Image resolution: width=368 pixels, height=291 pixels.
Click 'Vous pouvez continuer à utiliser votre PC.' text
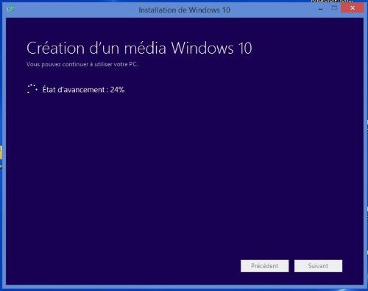click(x=82, y=64)
